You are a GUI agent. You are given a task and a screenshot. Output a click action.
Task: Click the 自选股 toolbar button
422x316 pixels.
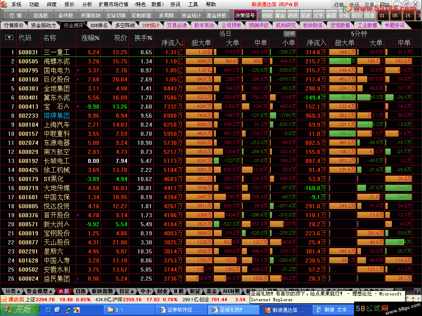pyautogui.click(x=41, y=16)
